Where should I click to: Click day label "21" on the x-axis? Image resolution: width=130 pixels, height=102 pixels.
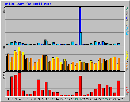(84, 99)
